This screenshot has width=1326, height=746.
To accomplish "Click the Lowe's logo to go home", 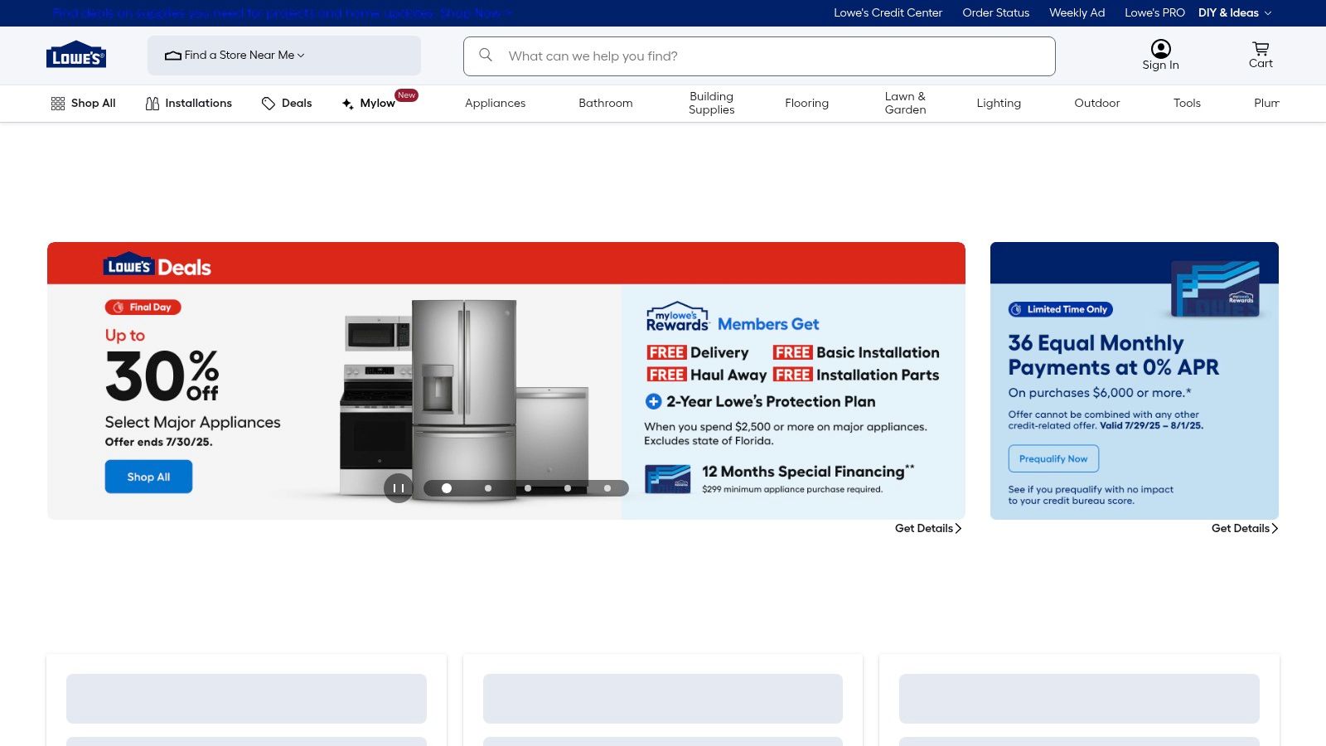I will tap(75, 55).
